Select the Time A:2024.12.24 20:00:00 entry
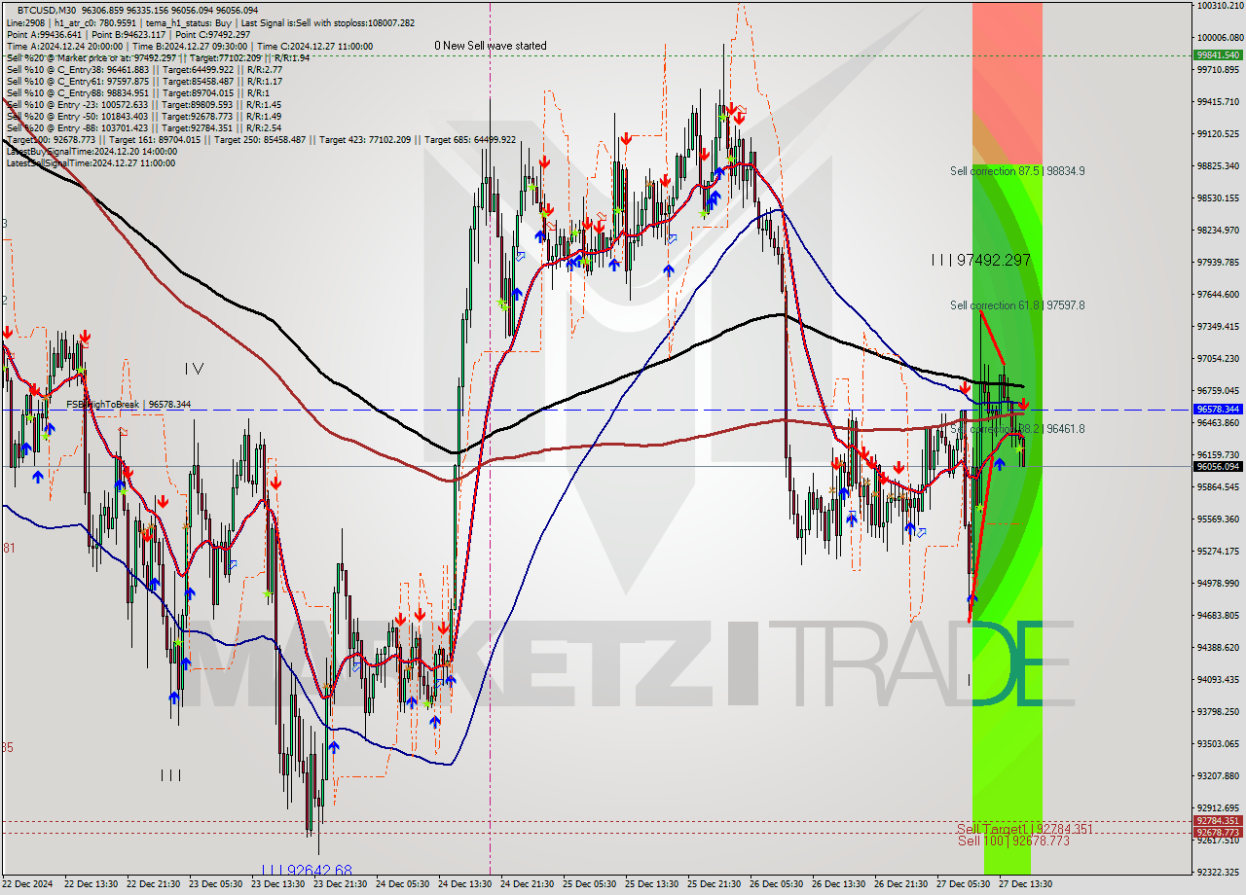Image resolution: width=1246 pixels, height=895 pixels. 64,46
